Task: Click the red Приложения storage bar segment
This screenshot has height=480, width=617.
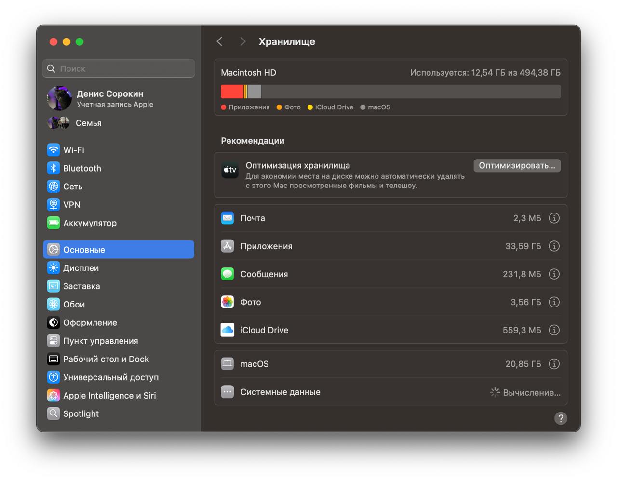Action: click(x=232, y=92)
